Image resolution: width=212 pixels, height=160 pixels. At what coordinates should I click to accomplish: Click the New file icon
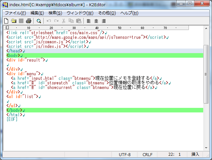6,21
